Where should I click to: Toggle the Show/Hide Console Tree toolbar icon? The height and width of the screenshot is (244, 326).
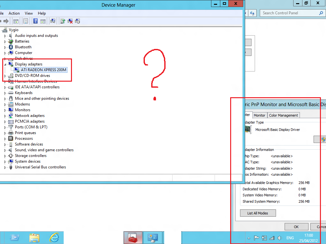coord(16,21)
